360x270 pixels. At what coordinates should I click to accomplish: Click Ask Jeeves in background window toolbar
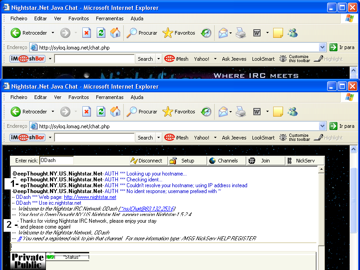234,59
